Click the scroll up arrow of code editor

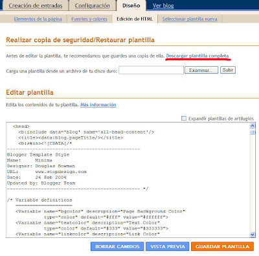253,126
